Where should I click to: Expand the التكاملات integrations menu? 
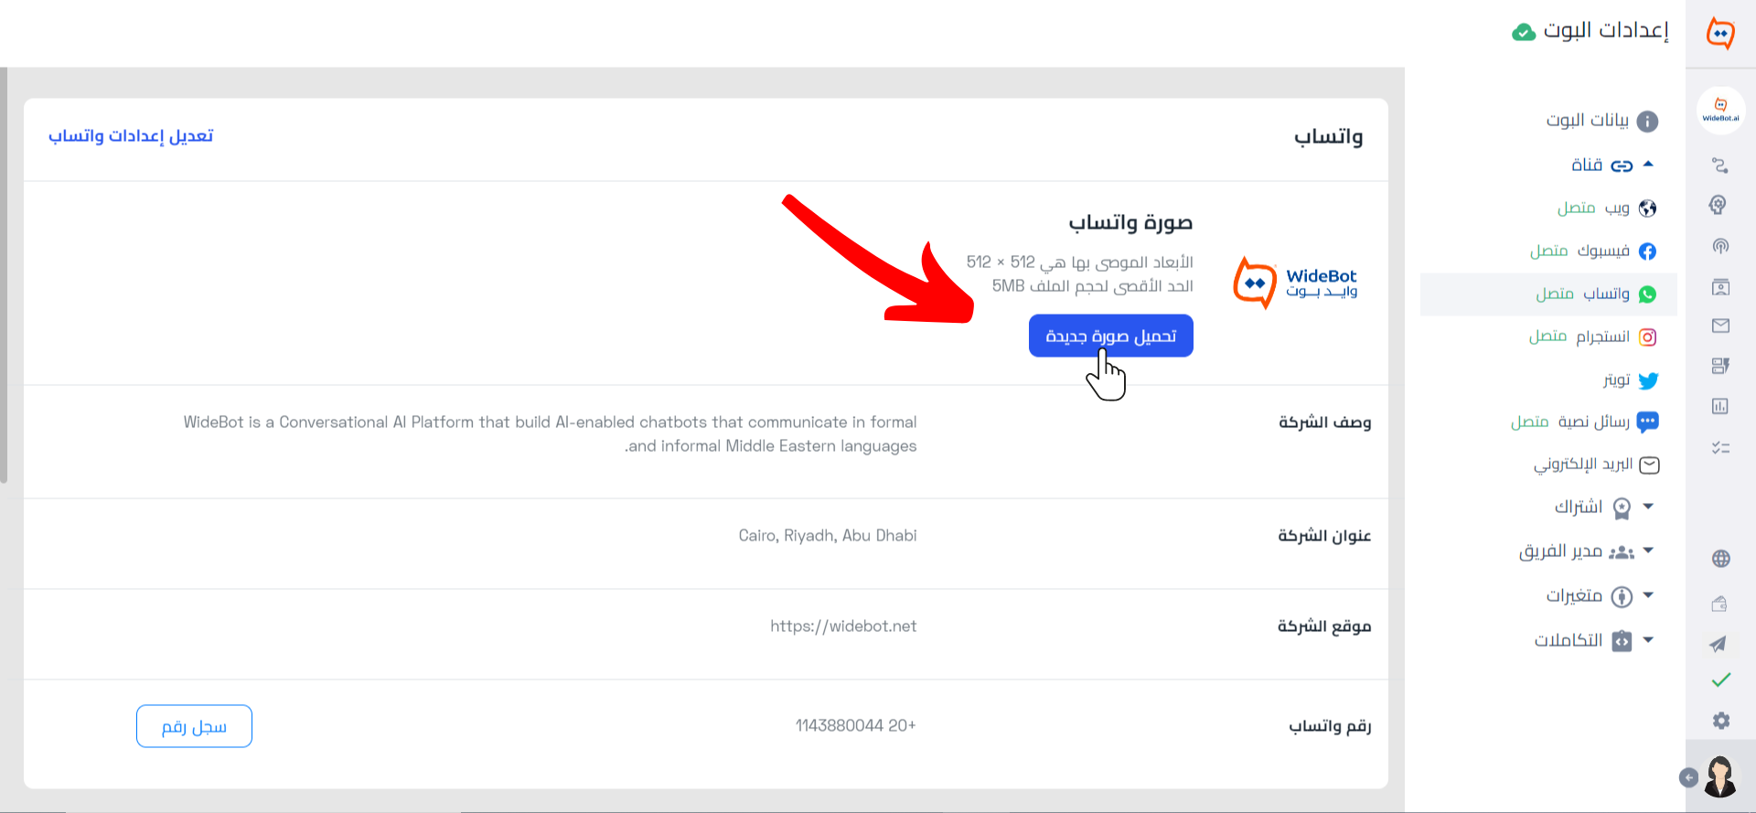coord(1648,640)
